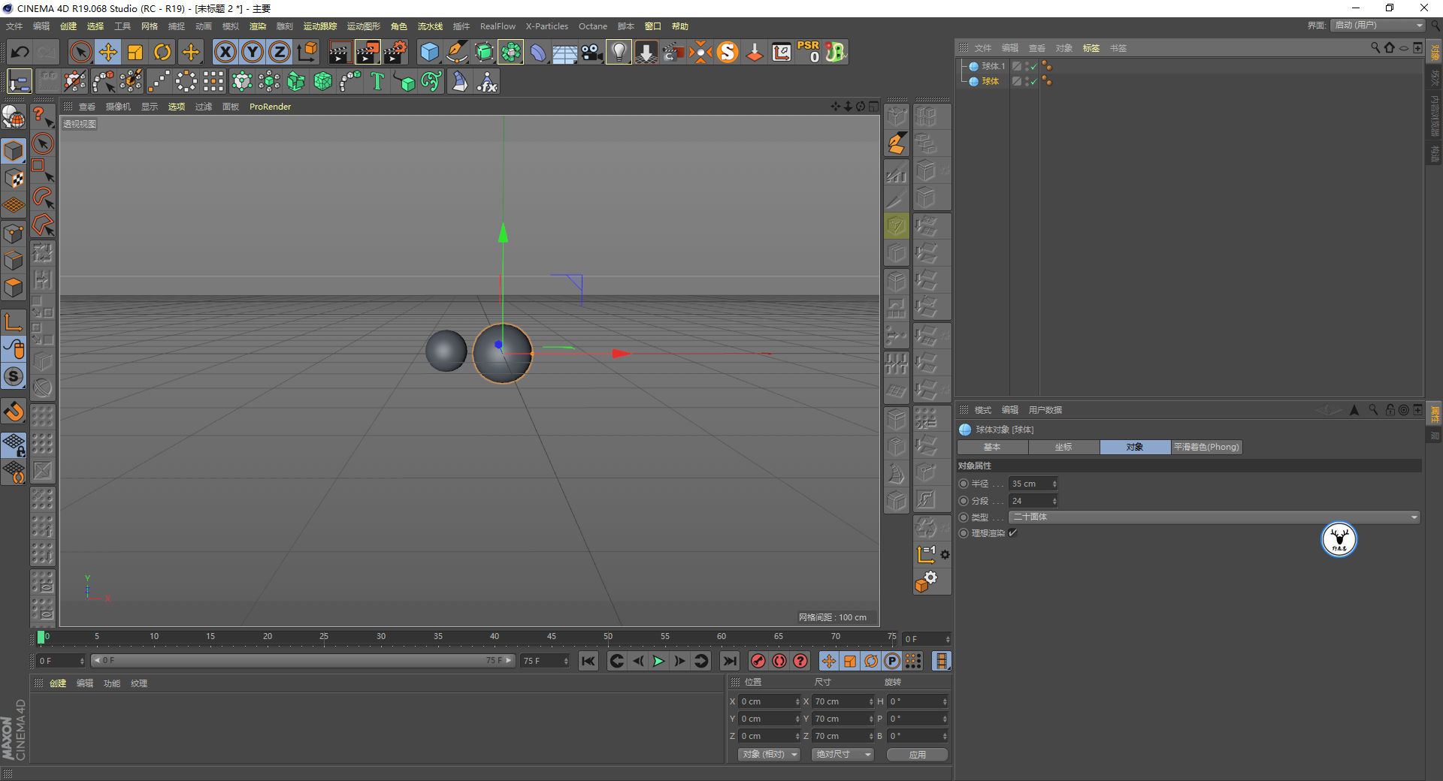Toggle the 半径 animation keyframe dot

964,484
